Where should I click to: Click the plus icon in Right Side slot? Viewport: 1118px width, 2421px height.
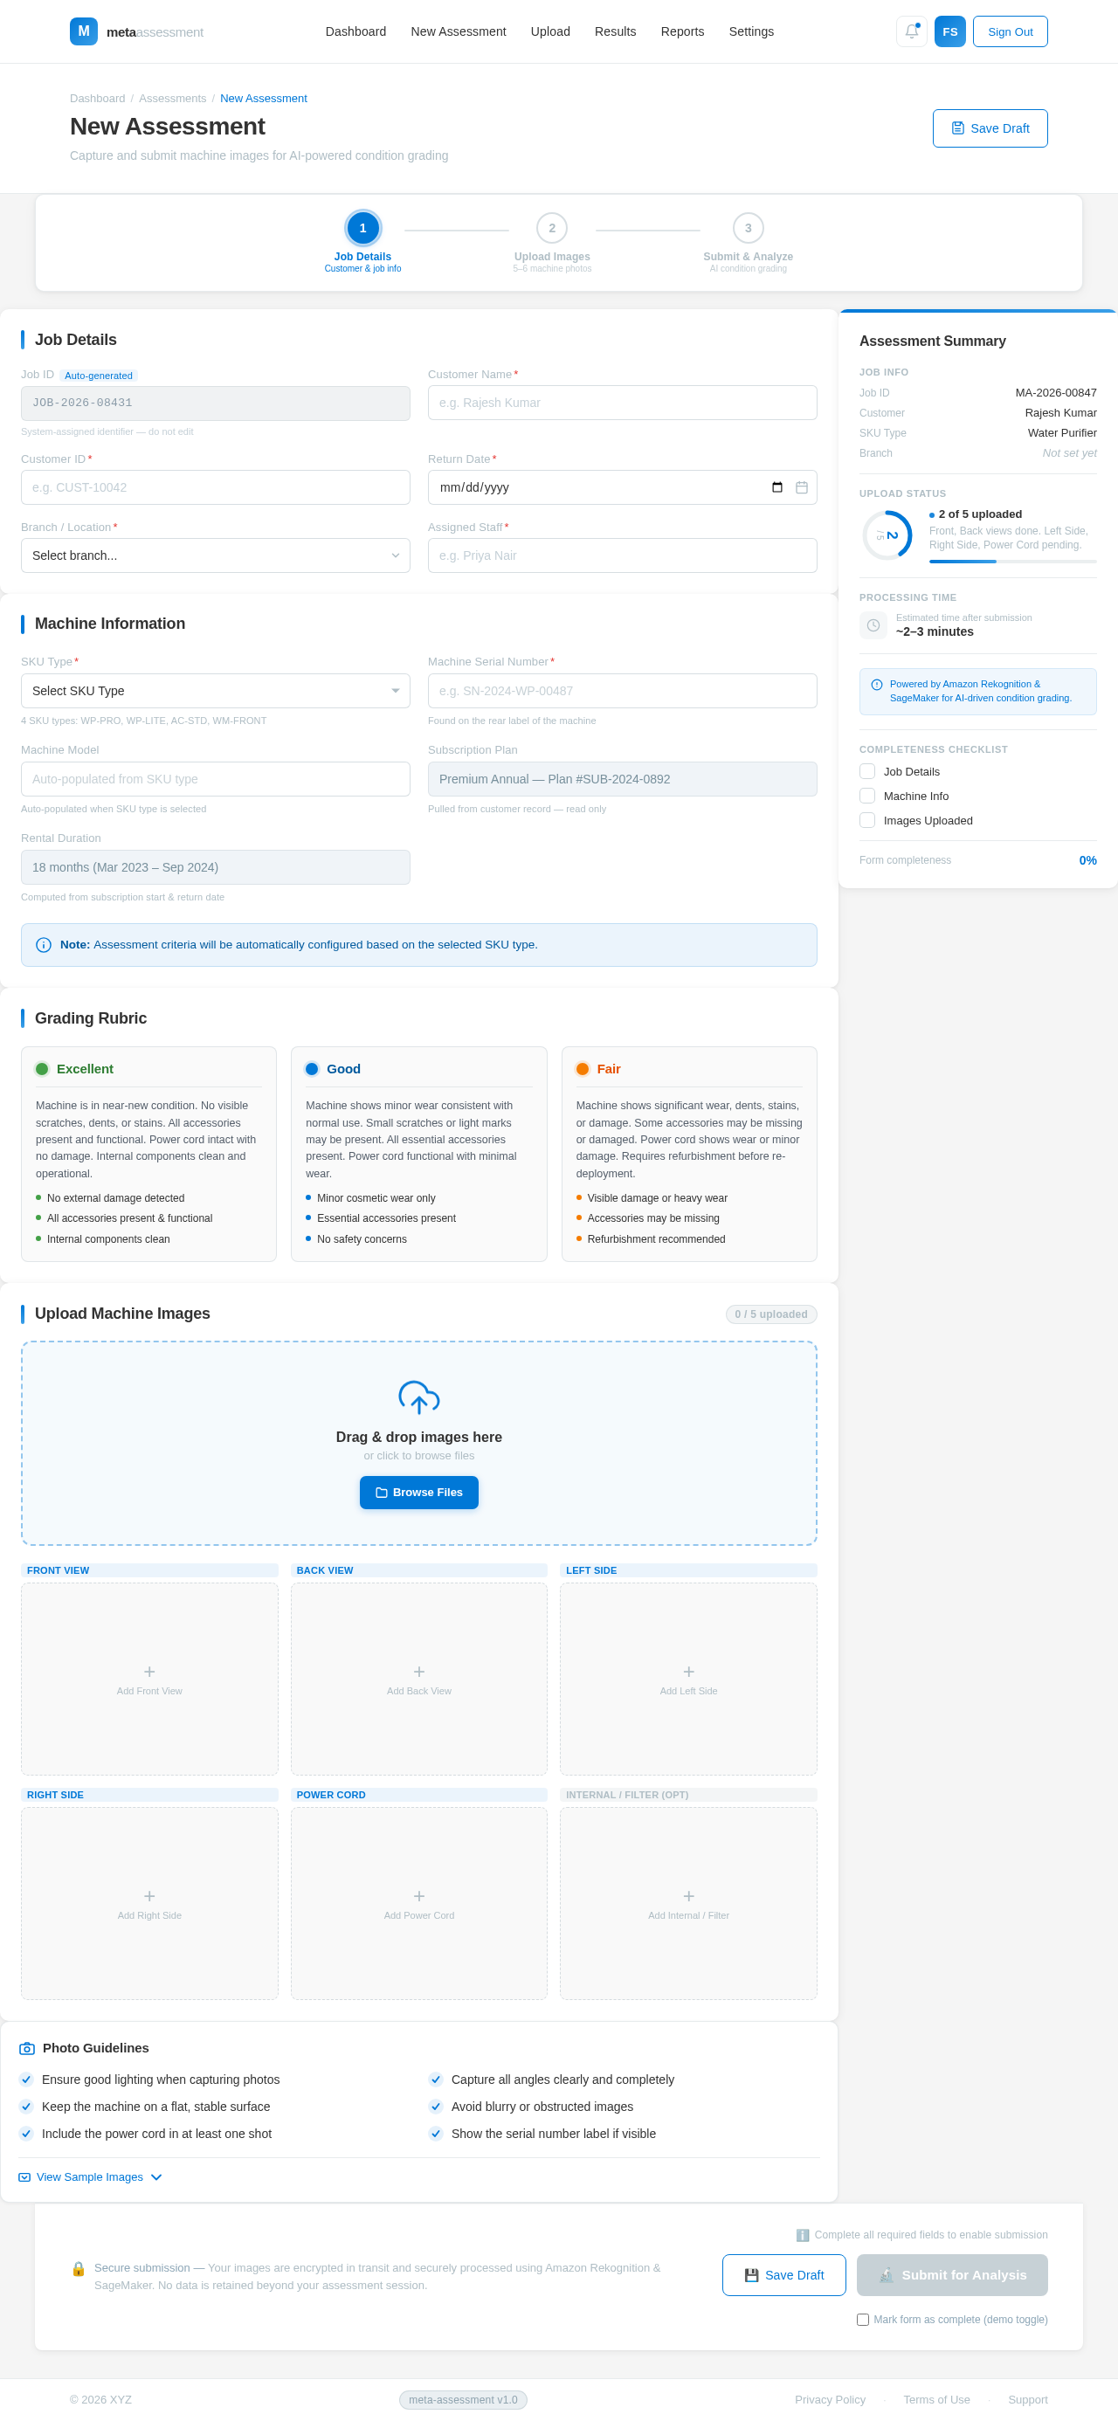tap(149, 1895)
